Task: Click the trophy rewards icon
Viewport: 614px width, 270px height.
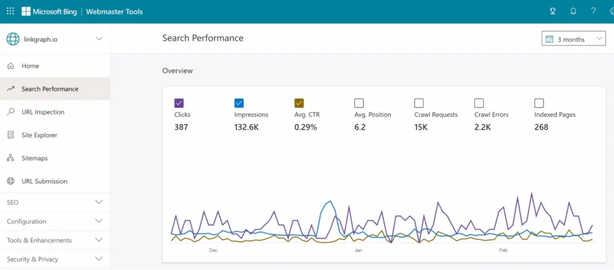Action: point(553,11)
